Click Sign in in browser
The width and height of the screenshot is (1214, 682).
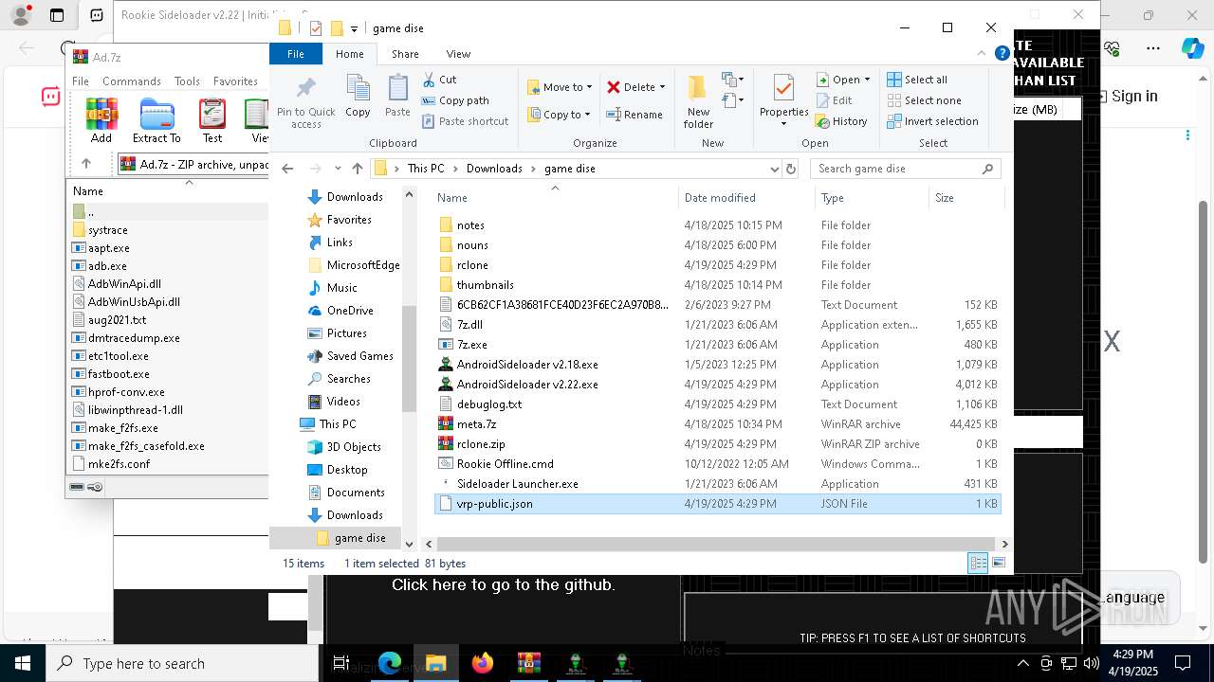[x=1134, y=96]
